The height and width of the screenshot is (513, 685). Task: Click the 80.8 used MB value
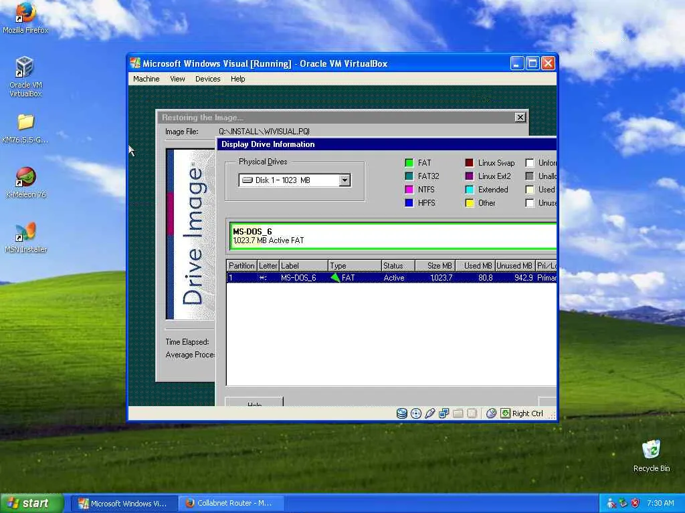(x=486, y=278)
